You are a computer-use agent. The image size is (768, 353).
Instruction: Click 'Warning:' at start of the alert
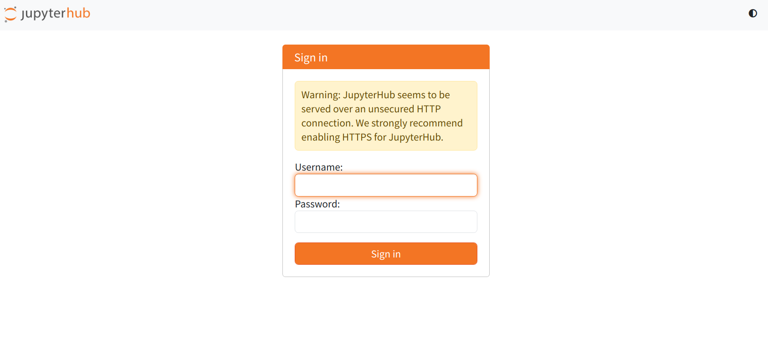pyautogui.click(x=321, y=95)
